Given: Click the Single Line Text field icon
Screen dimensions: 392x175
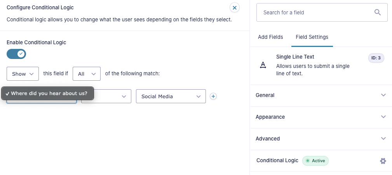Looking at the screenshot, I should (x=263, y=66).
